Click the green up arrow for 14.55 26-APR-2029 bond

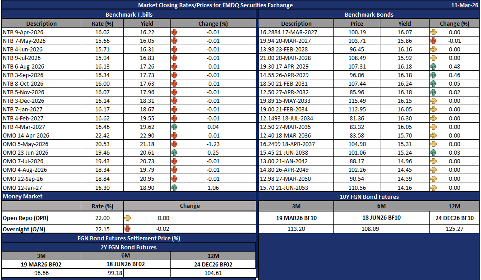[x=433, y=75]
